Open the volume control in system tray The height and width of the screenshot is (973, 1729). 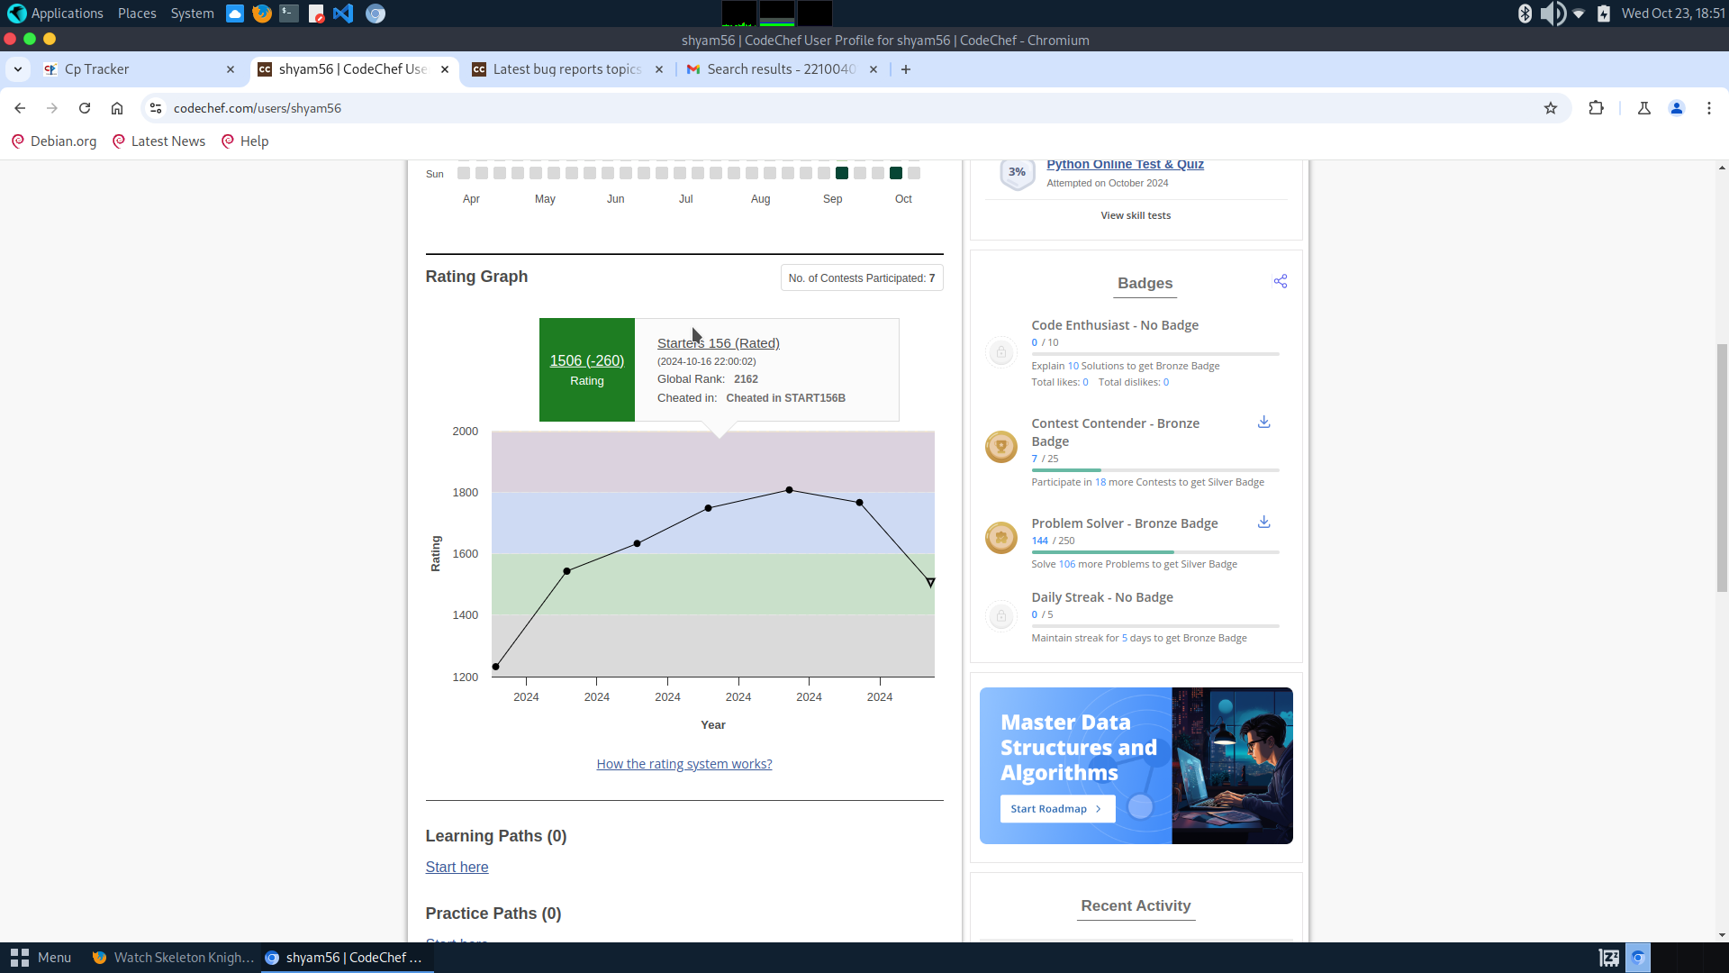coord(1551,14)
